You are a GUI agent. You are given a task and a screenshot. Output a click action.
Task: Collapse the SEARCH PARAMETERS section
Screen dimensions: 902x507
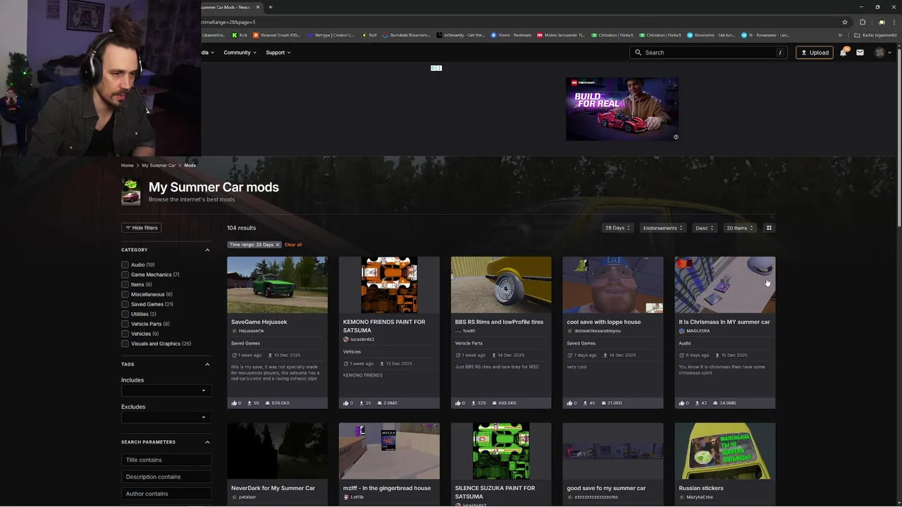207,442
